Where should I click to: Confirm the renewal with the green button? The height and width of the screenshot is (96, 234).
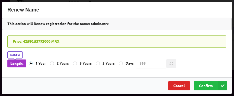211,86
